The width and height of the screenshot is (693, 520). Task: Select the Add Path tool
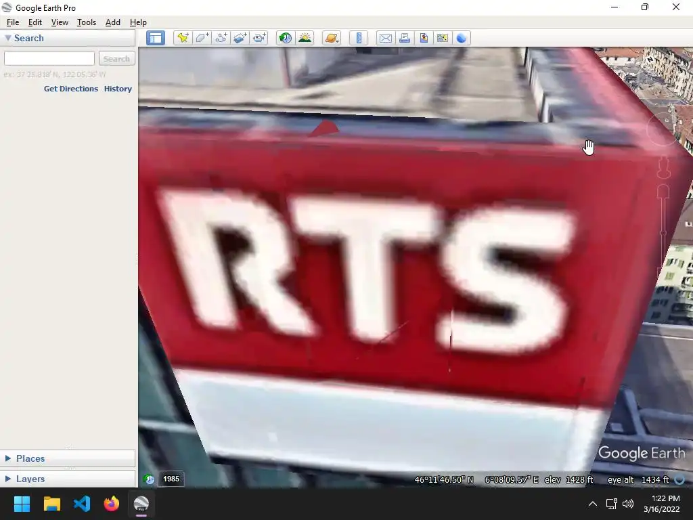click(x=221, y=38)
